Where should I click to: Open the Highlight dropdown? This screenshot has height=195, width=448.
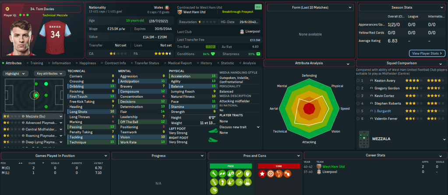(x=16, y=74)
